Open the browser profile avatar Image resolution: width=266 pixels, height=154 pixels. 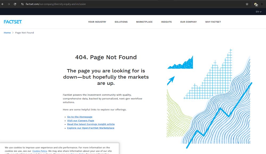(x=256, y=4)
